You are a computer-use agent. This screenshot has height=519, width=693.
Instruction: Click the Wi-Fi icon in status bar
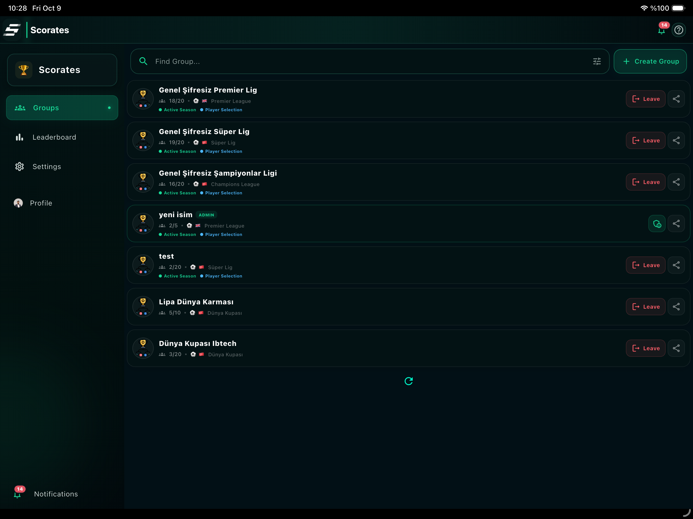tap(644, 8)
